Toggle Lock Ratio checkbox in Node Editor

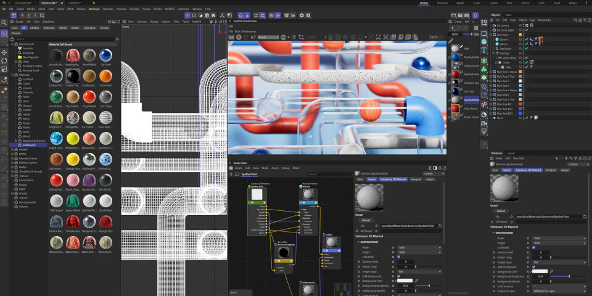coord(398,257)
